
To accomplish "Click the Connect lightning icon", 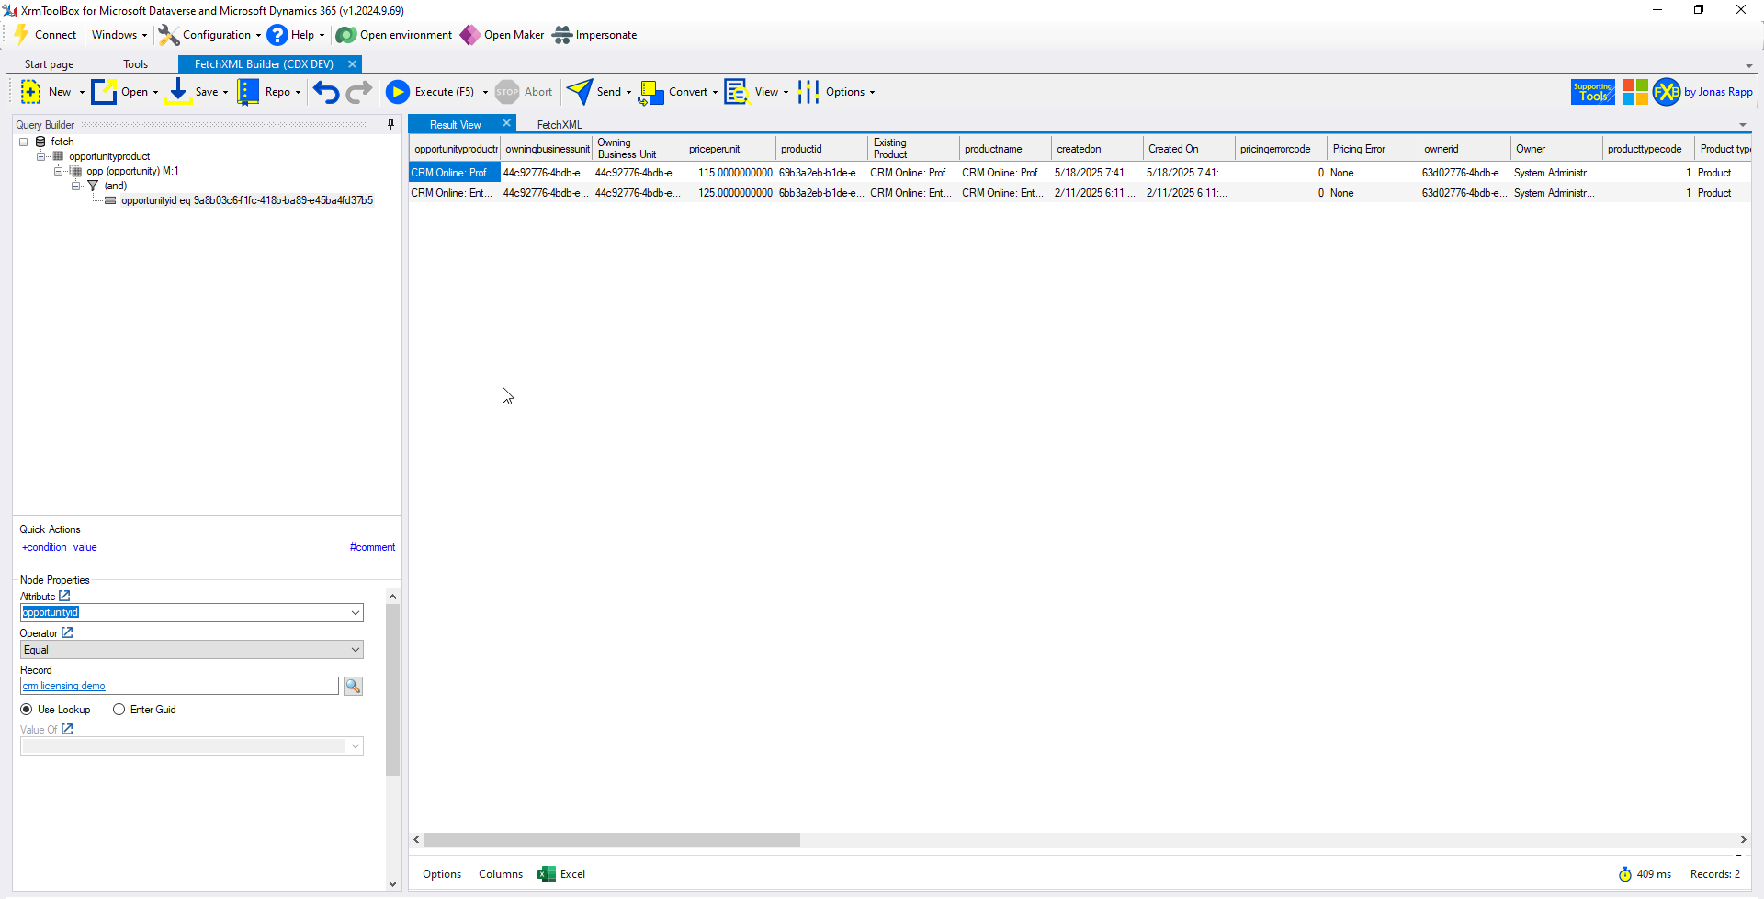I will click(21, 35).
